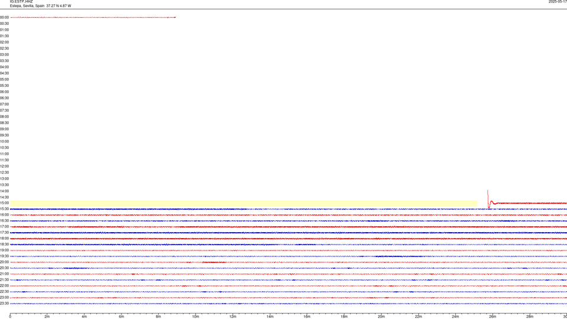Click the 19:30 row label
This screenshot has width=567, height=319.
tap(4, 256)
